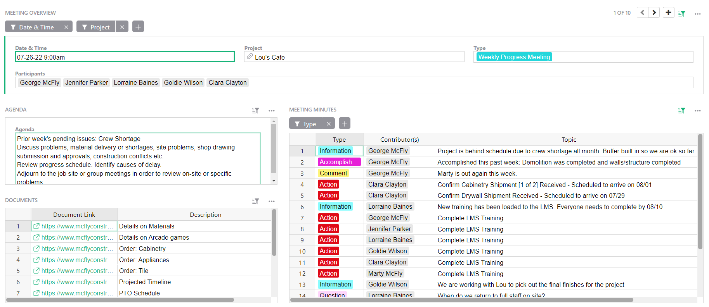Open the Project filter dropdown

[96, 27]
